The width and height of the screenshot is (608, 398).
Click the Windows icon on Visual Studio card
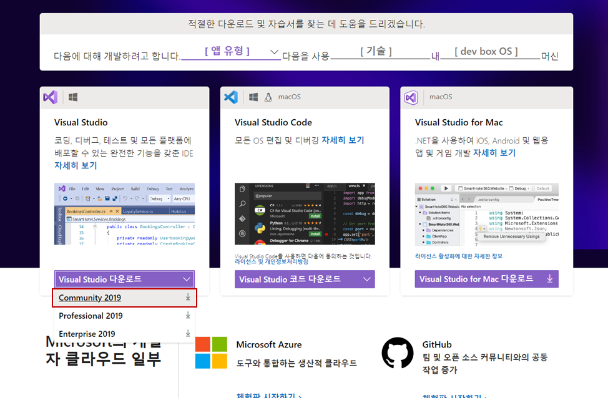tap(73, 97)
